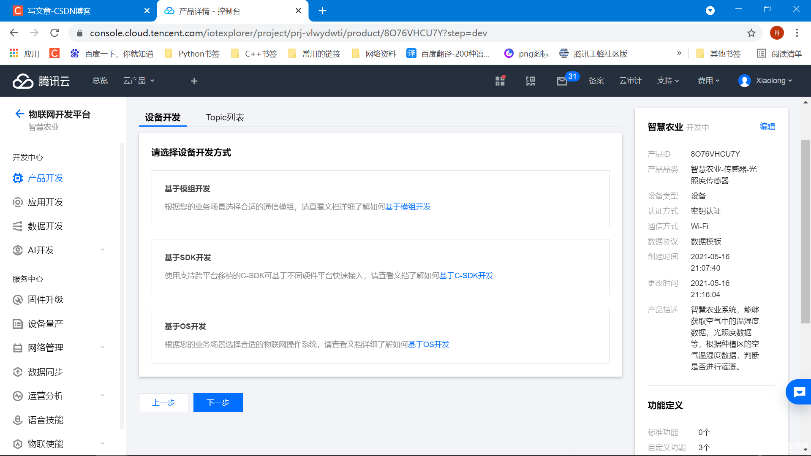
Task: Click 编辑 link in product info panel
Action: (767, 127)
